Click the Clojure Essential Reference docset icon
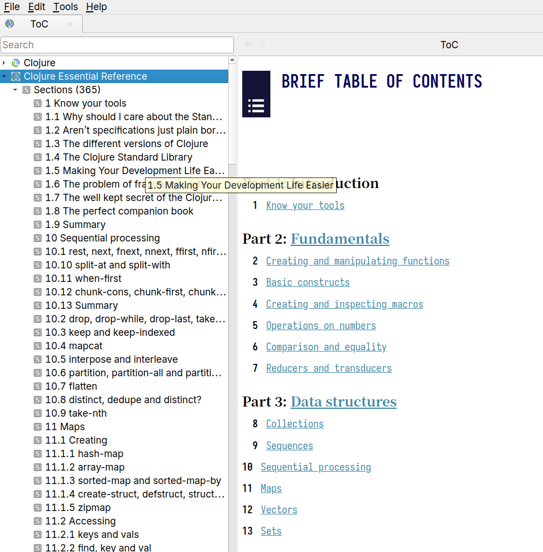This screenshot has width=543, height=552. point(16,76)
